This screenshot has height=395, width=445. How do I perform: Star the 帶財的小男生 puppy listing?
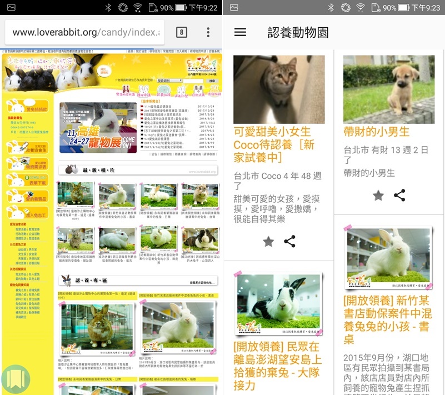(378, 195)
